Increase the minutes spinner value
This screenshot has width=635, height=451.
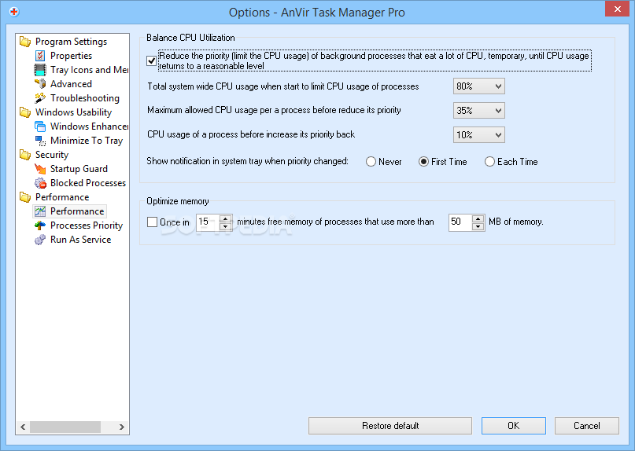pos(226,218)
